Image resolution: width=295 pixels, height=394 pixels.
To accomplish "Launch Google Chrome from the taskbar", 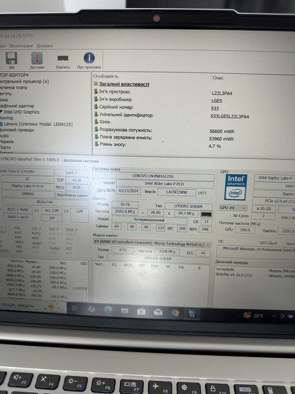I will point(175,313).
